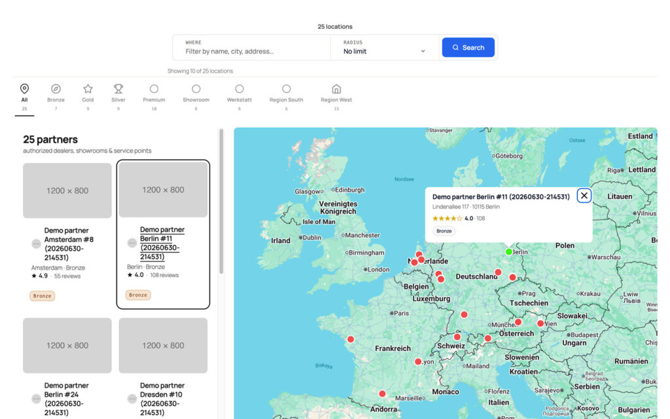Viewport: 670px width, 419px height.
Task: Click the popup address Lindenallee 117
Action: [x=466, y=206]
